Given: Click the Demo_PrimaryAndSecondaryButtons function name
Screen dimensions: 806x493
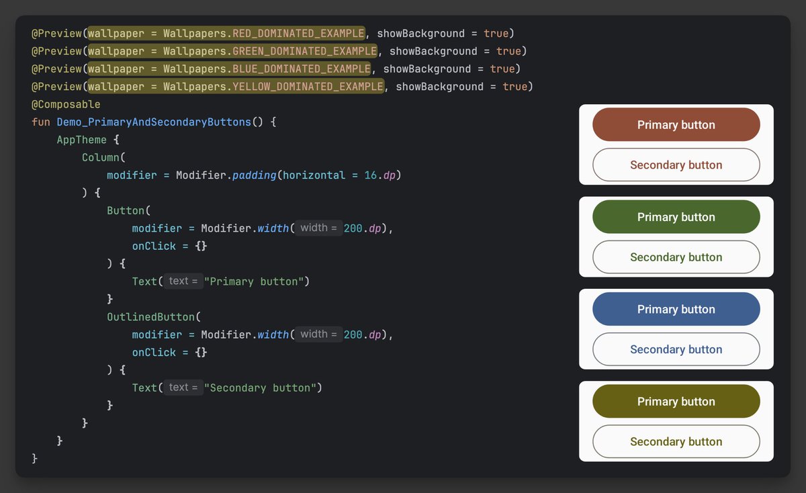Looking at the screenshot, I should (x=154, y=122).
